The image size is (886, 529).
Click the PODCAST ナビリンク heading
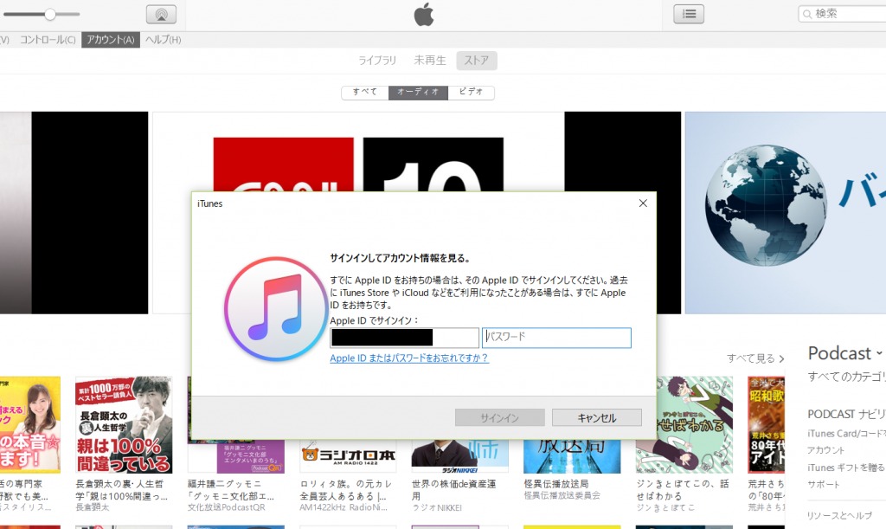[x=846, y=414]
